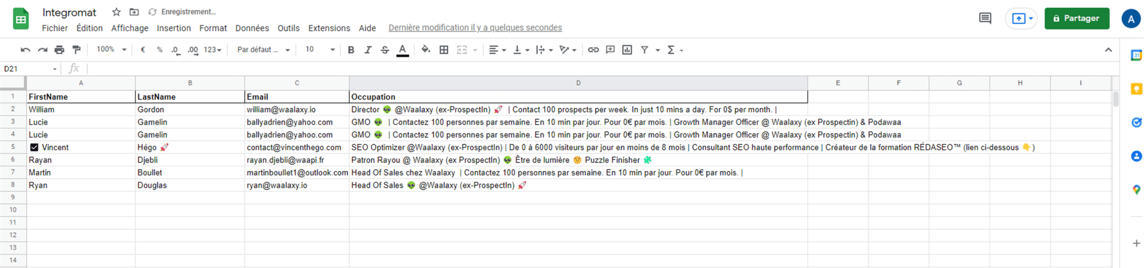The width and height of the screenshot is (1144, 268).
Task: Open the Extensions menu
Action: (329, 28)
